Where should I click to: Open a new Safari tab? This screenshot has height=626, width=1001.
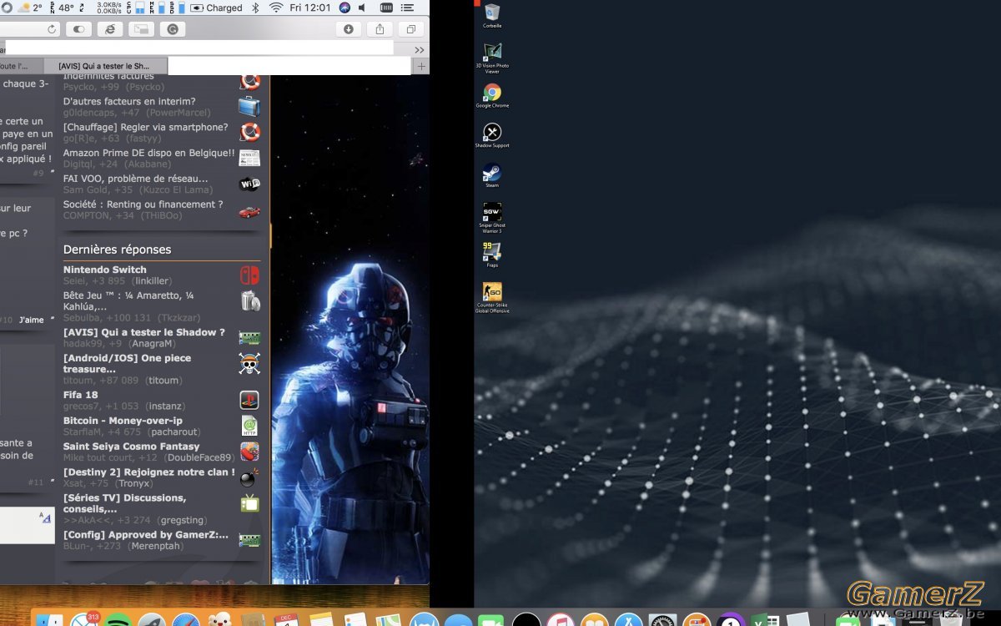point(421,66)
